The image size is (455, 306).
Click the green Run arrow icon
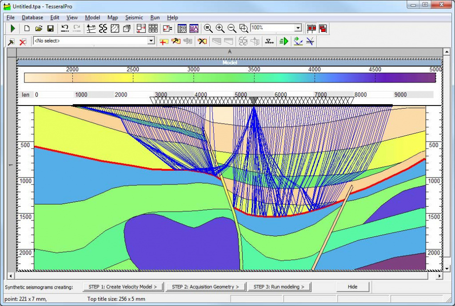[13, 28]
